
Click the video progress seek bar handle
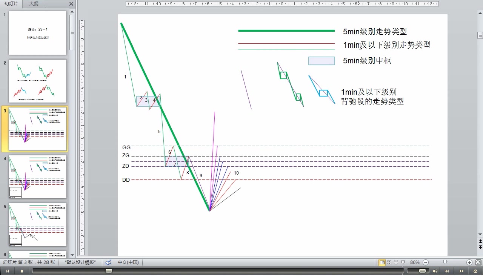pyautogui.click(x=109, y=271)
